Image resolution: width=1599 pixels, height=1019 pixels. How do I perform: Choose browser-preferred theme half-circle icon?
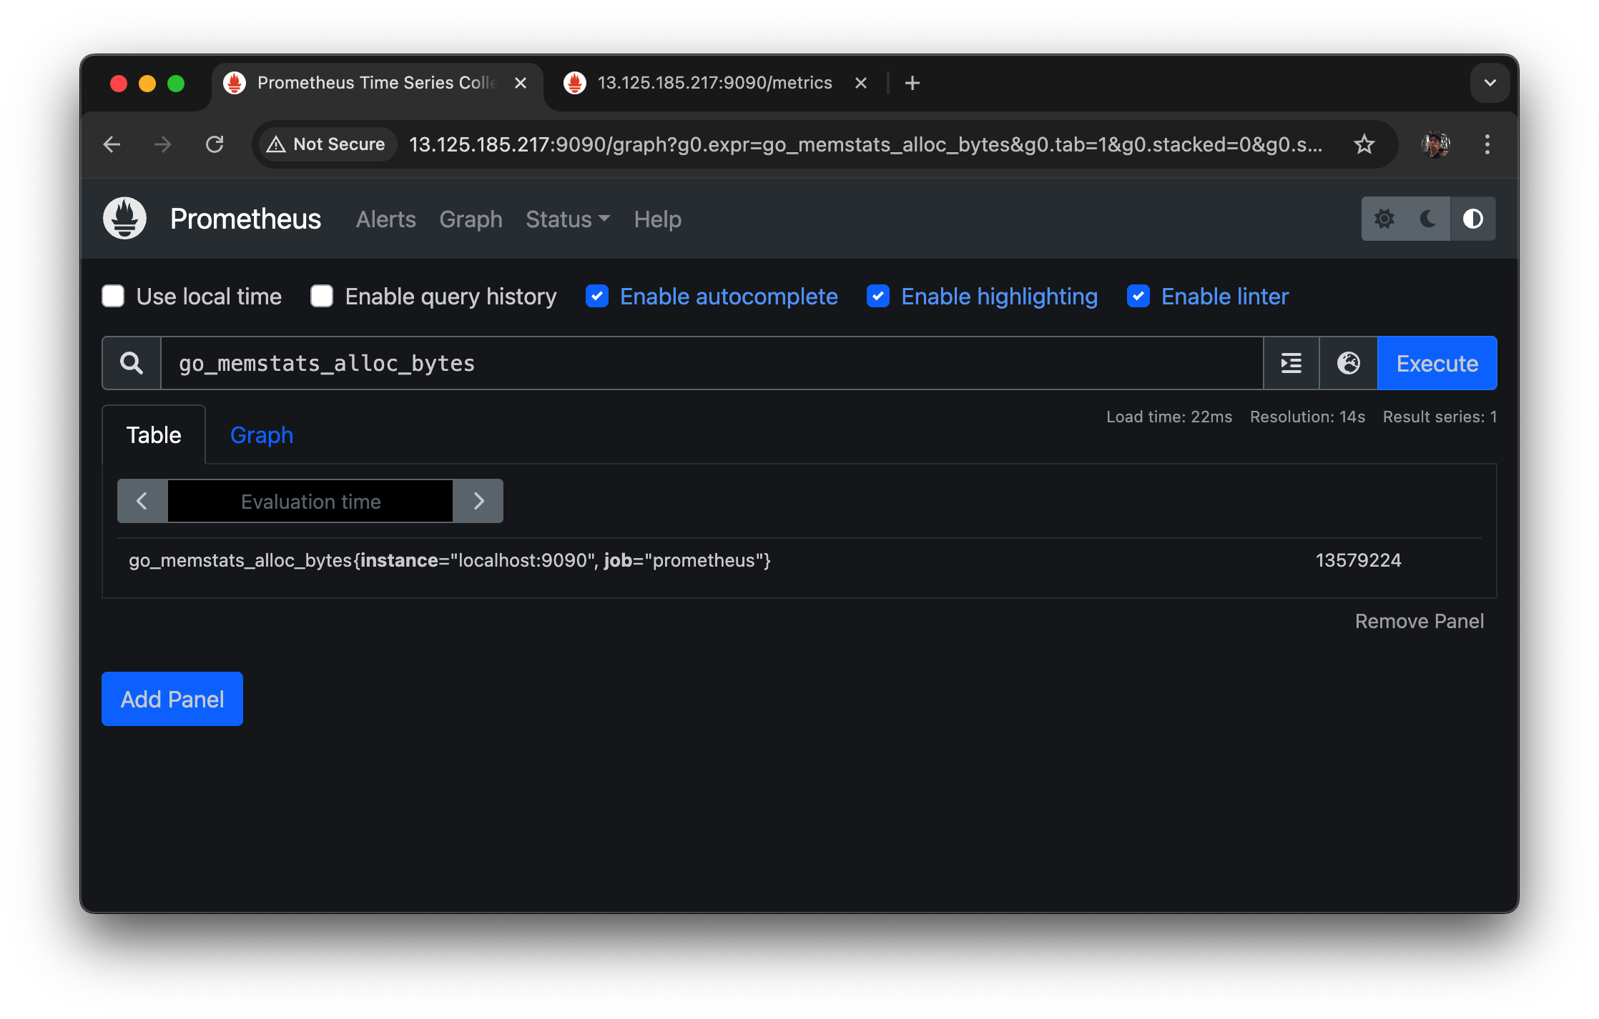(1472, 219)
